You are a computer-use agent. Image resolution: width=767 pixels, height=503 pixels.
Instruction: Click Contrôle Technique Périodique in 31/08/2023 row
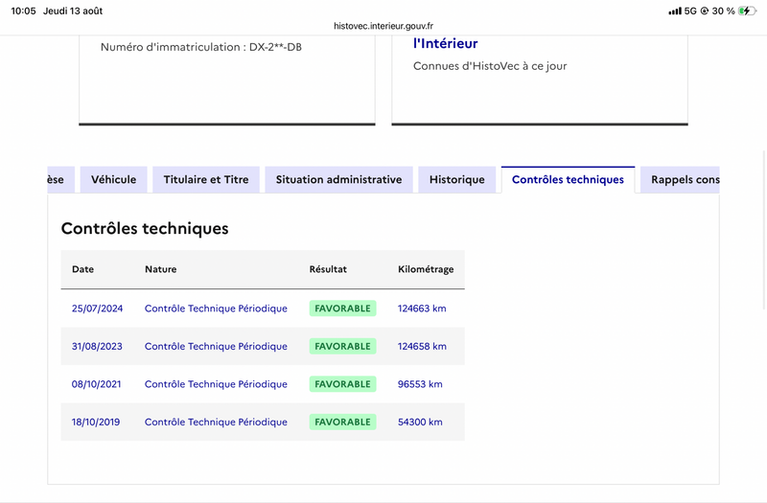pos(216,346)
